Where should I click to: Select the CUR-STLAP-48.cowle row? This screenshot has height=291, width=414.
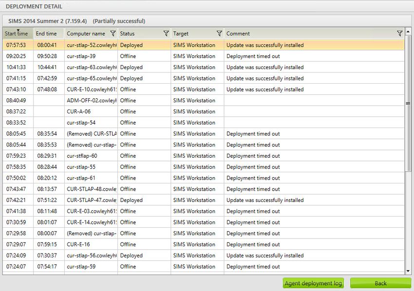click(204, 189)
